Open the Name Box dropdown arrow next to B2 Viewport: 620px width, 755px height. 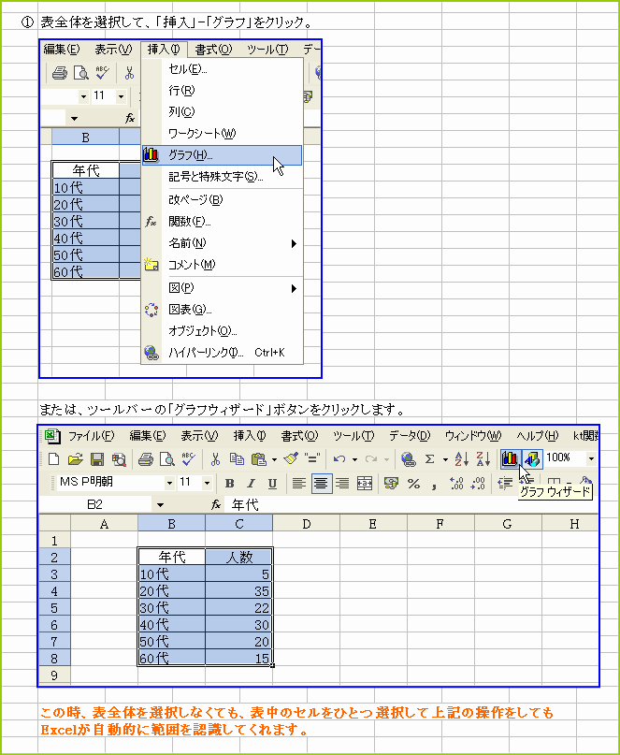pyautogui.click(x=160, y=504)
